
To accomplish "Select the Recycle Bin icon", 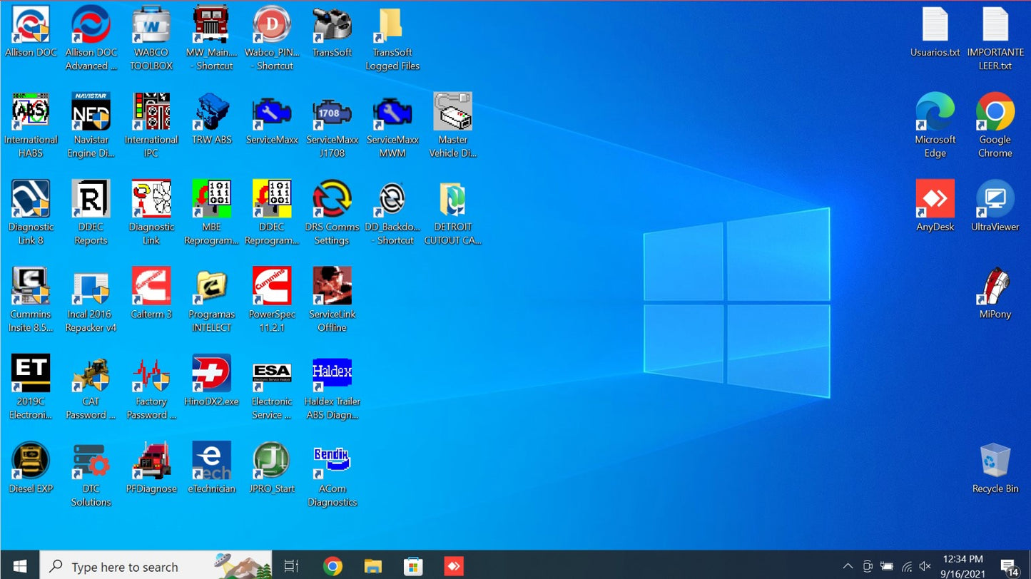I will [x=995, y=461].
